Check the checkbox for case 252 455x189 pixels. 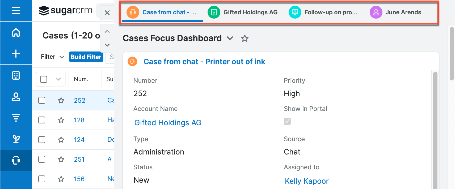42,100
